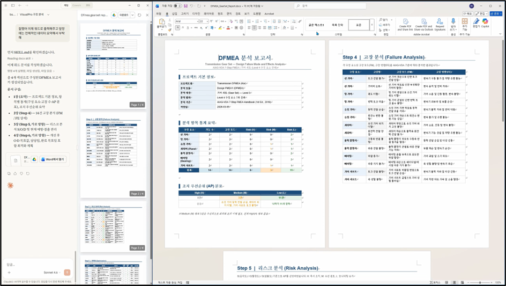
Task: Open the font size 22 dropdown
Action: point(207,21)
